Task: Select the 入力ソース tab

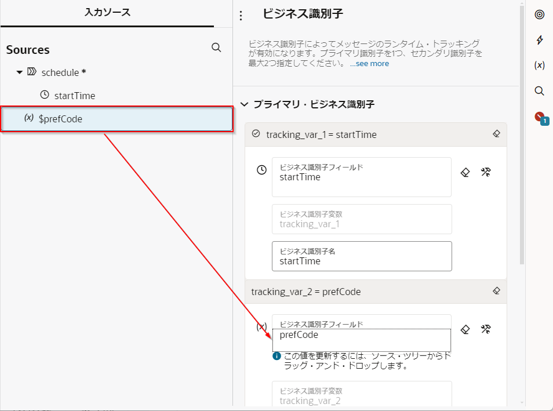Action: pos(107,12)
